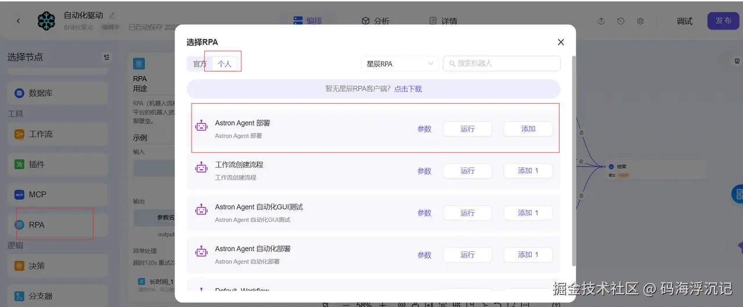Click 运行 for Astron Agent 自动化GUI测试

click(467, 213)
